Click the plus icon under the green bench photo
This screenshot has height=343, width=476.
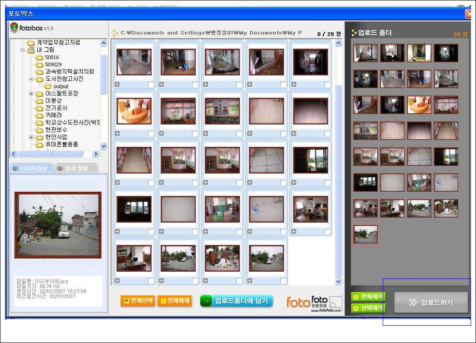coord(206,232)
